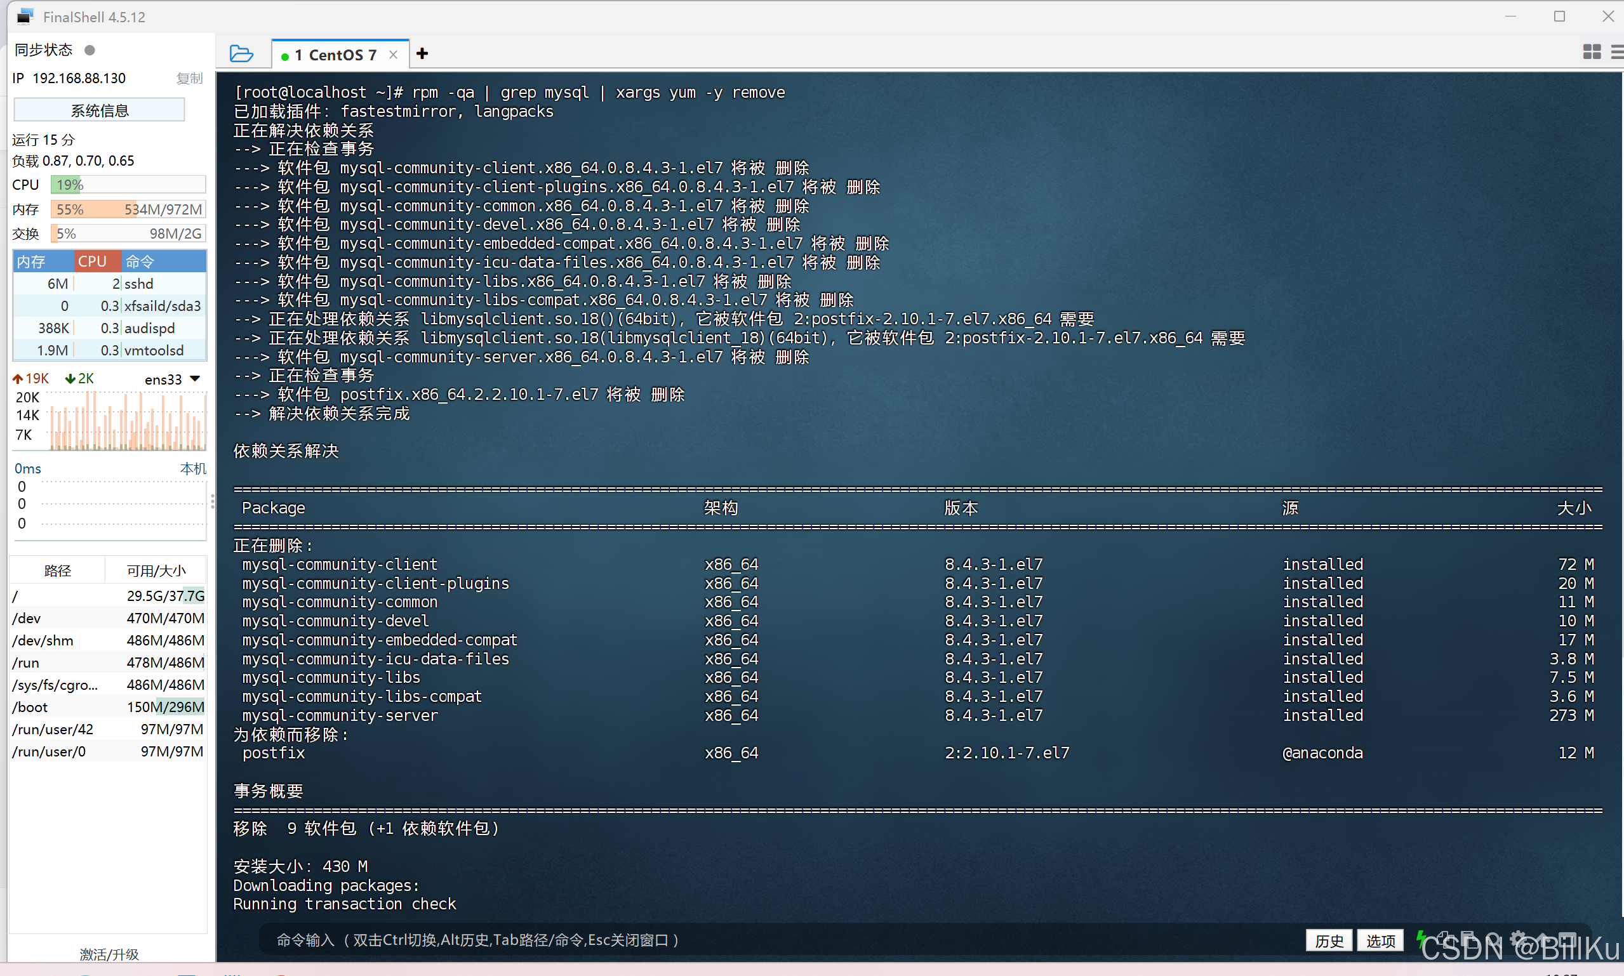
Task: Click the 运行 15 分 uptime text
Action: click(x=43, y=140)
